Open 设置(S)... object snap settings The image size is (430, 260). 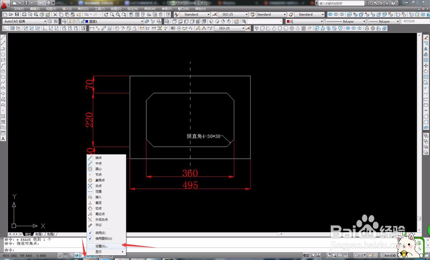pyautogui.click(x=106, y=246)
